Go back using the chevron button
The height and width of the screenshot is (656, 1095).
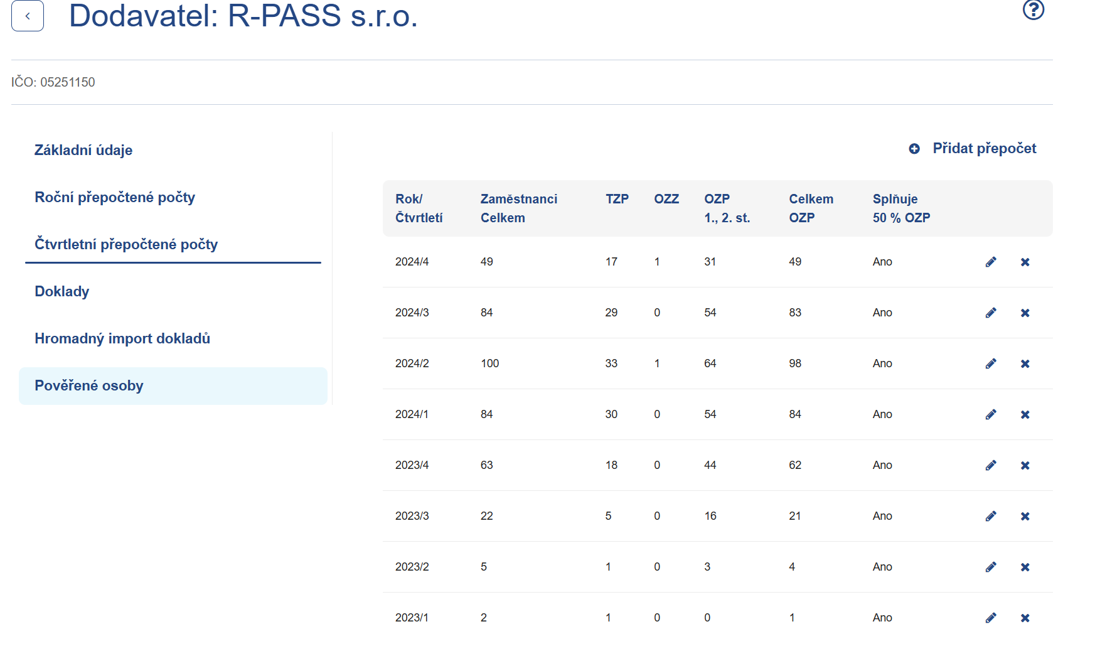pos(28,16)
